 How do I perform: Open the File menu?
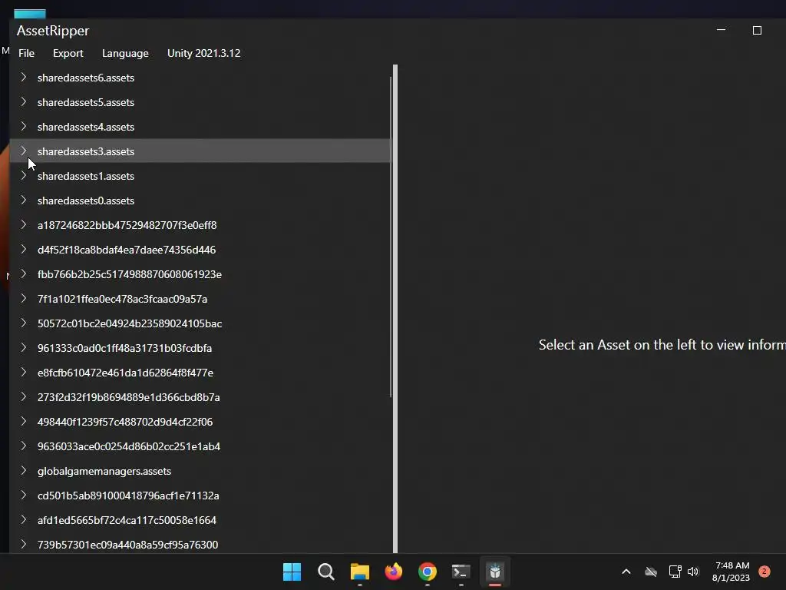coord(26,53)
